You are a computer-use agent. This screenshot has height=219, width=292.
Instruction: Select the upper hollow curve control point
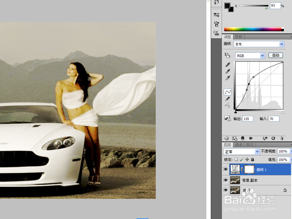[253, 77]
